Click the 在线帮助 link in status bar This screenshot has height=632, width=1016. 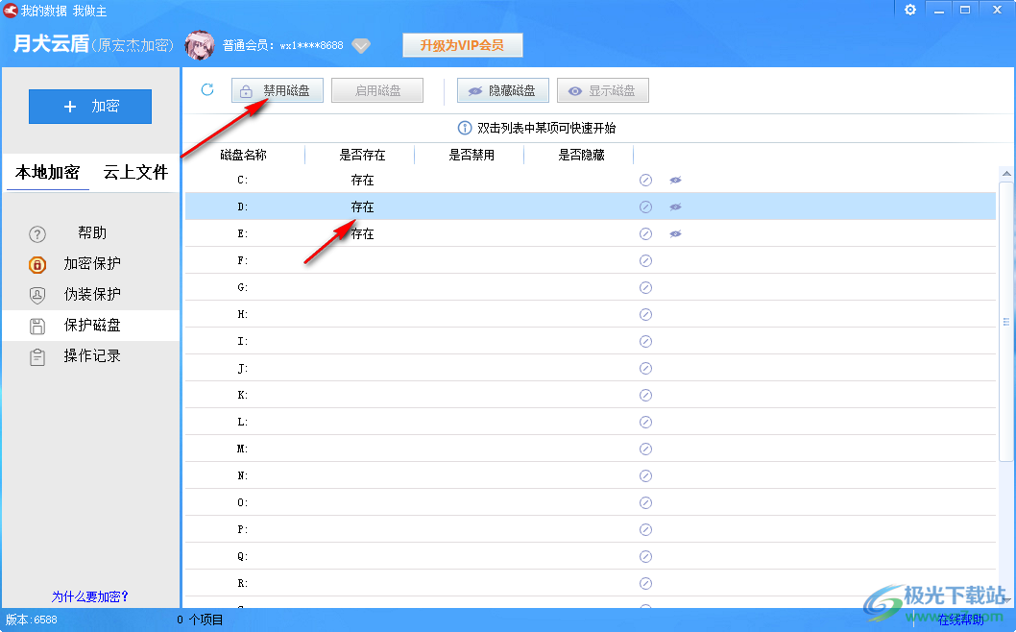[x=960, y=620]
